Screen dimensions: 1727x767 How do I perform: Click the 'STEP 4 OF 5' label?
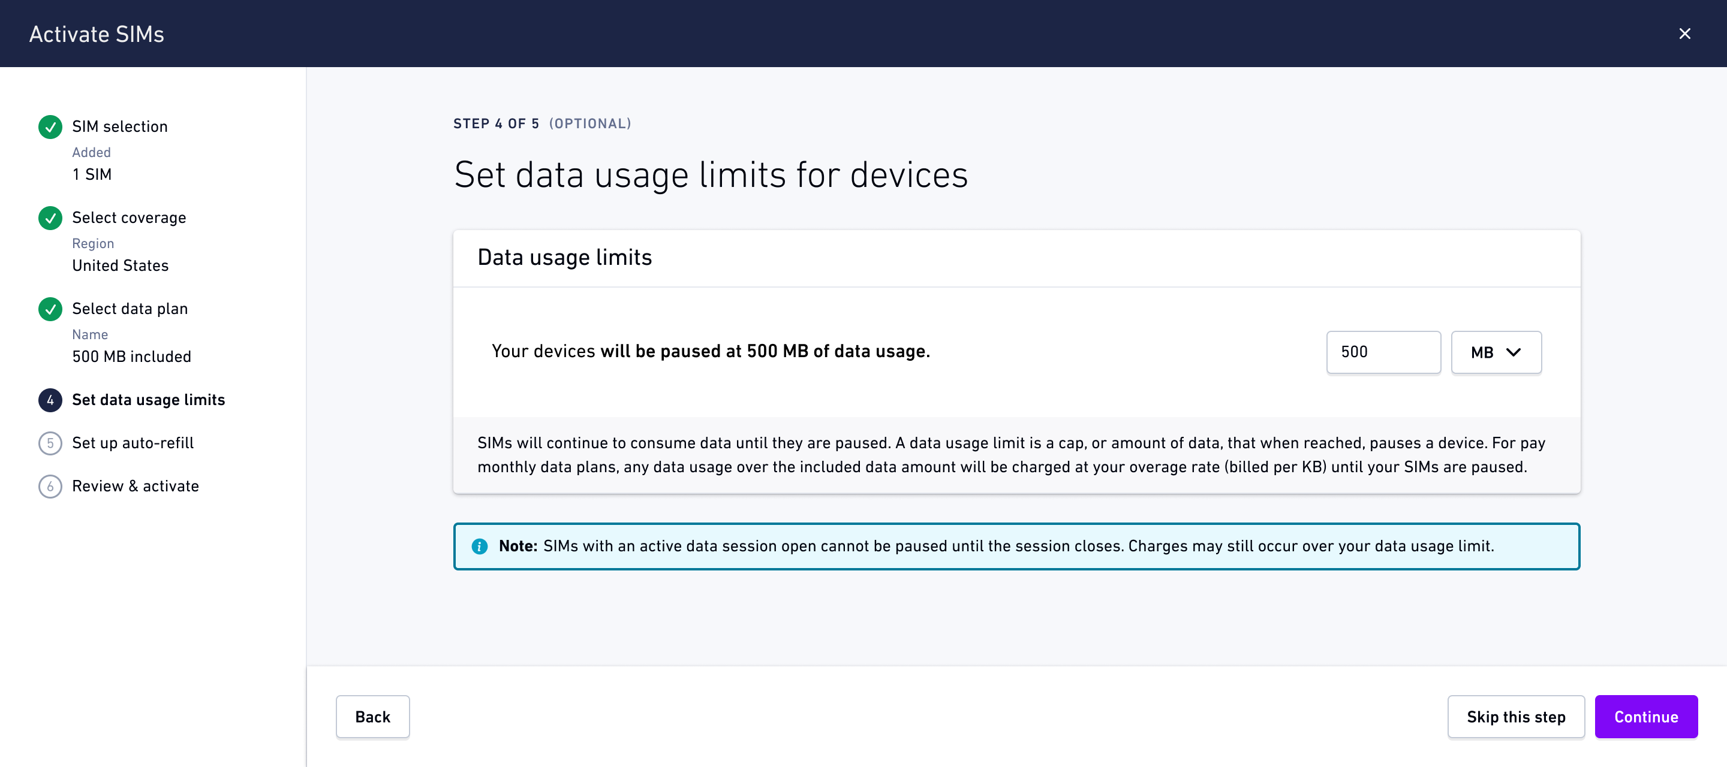coord(496,123)
